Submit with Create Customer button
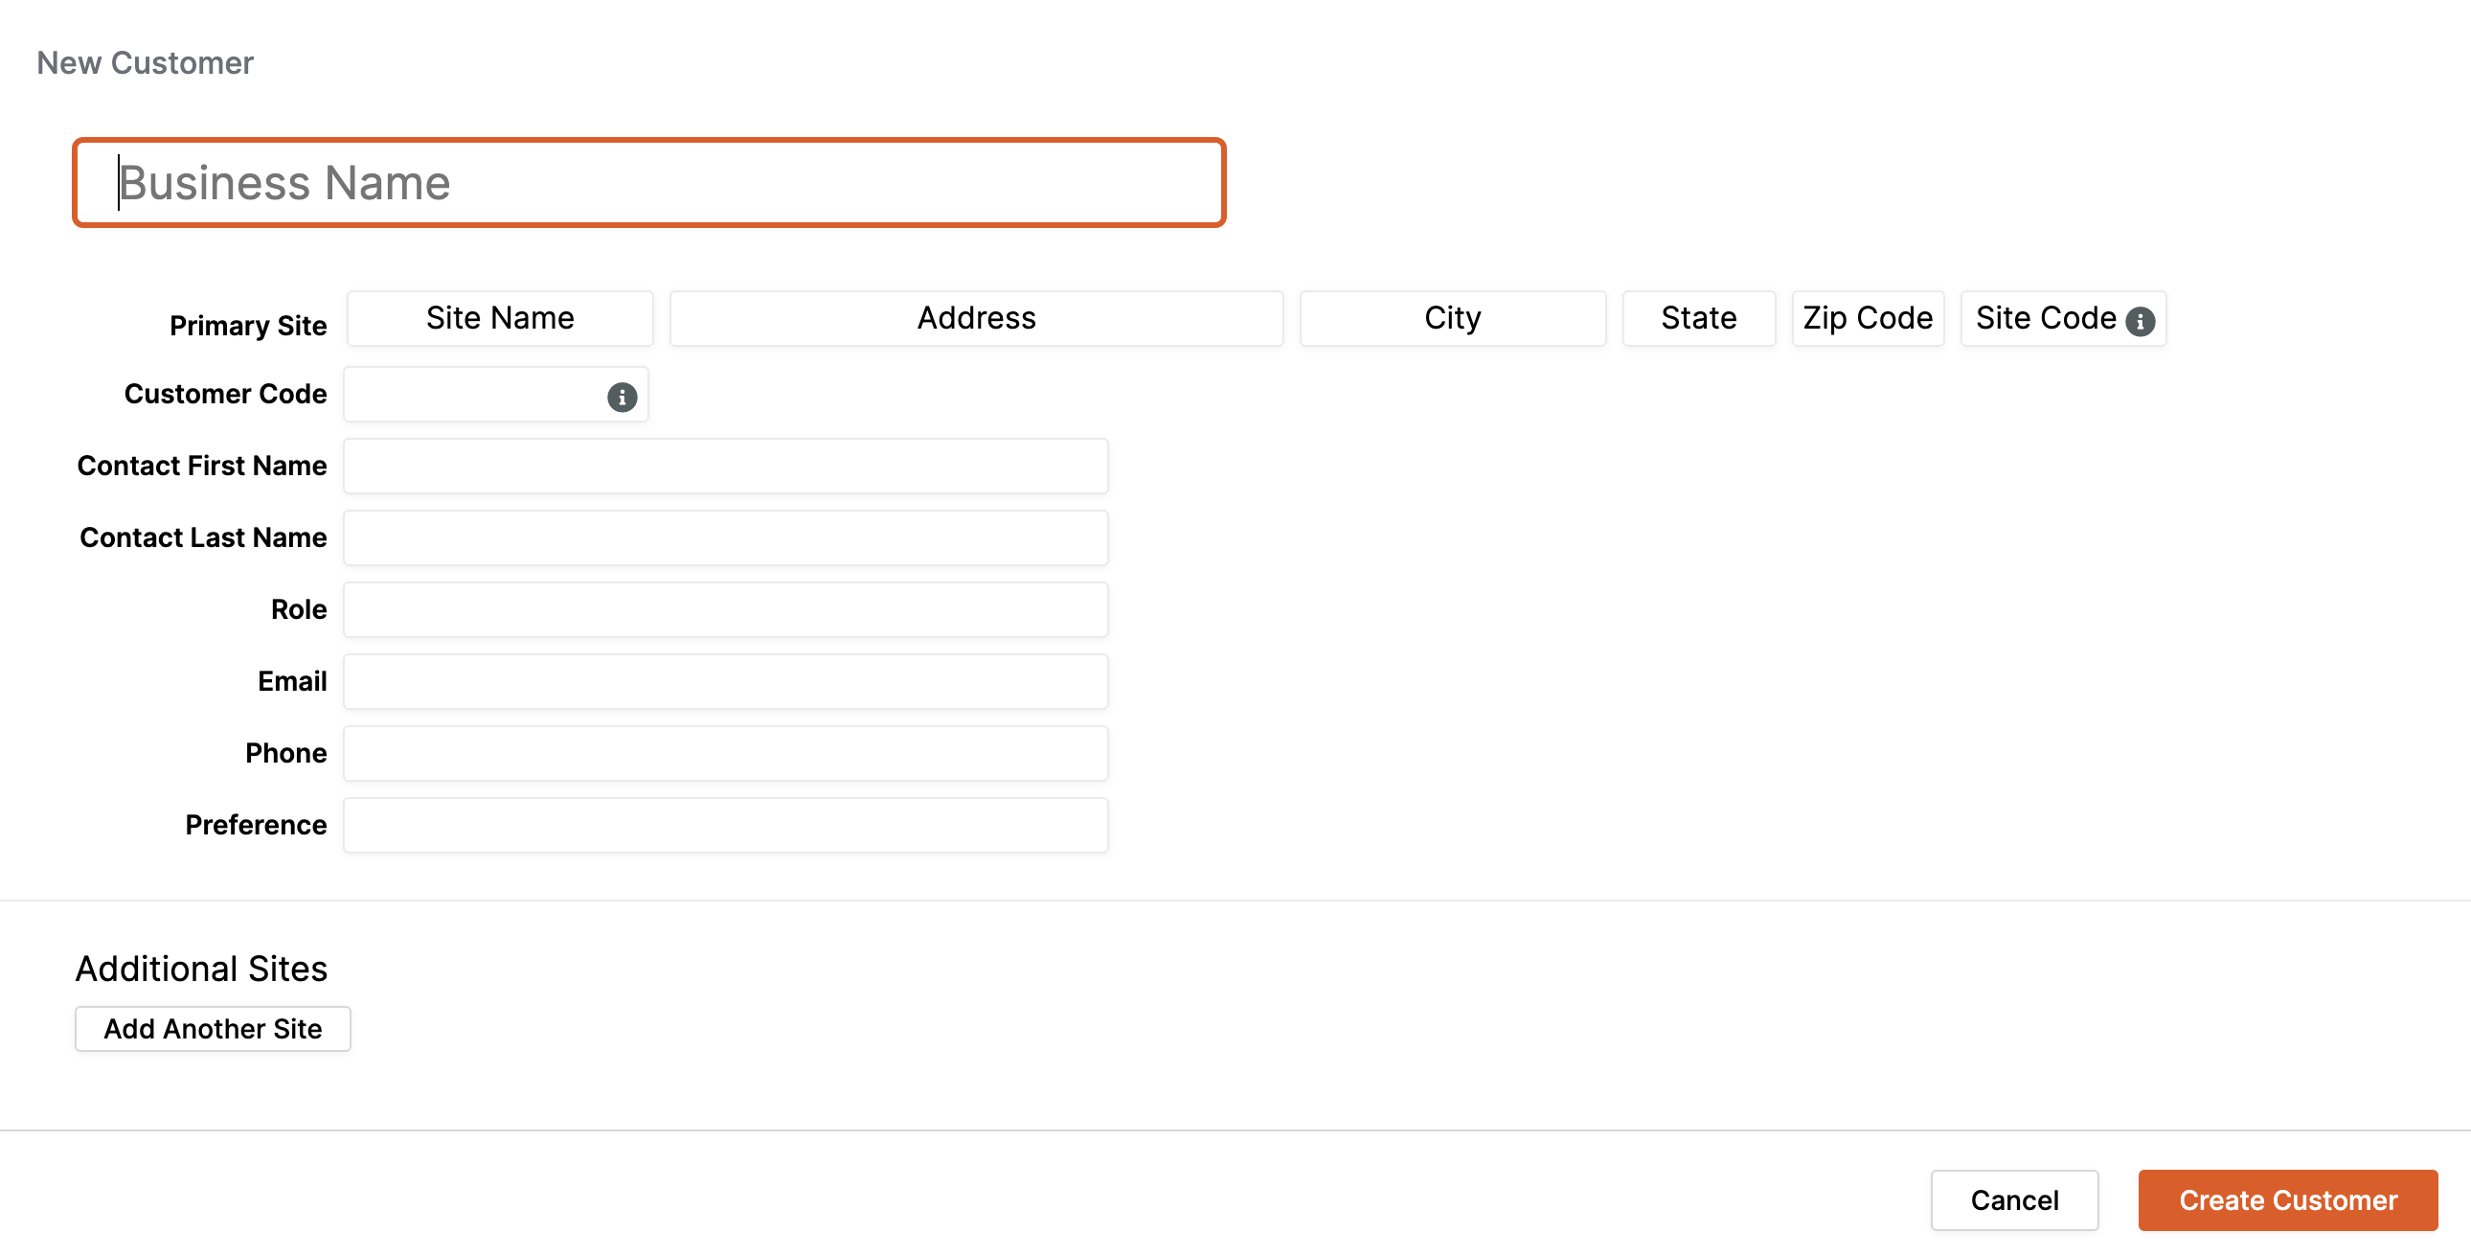 [2288, 1200]
